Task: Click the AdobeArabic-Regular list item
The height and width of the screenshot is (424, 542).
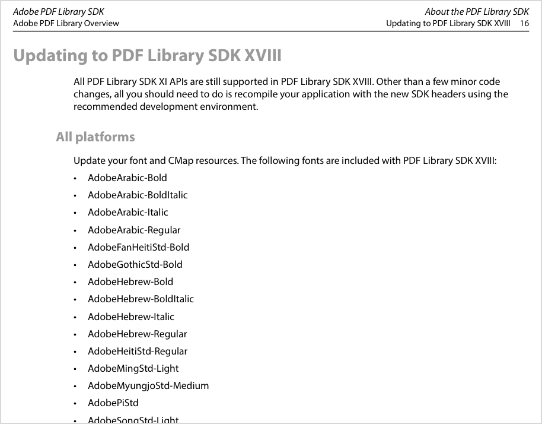Action: pos(134,230)
